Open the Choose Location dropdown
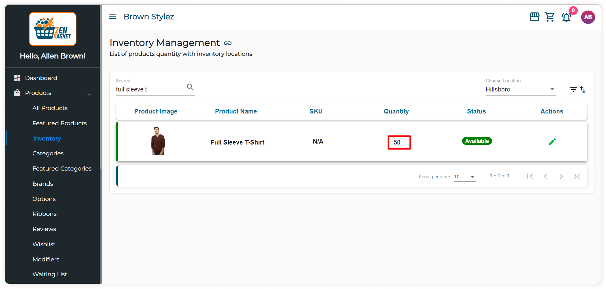606x289 pixels. tap(520, 89)
